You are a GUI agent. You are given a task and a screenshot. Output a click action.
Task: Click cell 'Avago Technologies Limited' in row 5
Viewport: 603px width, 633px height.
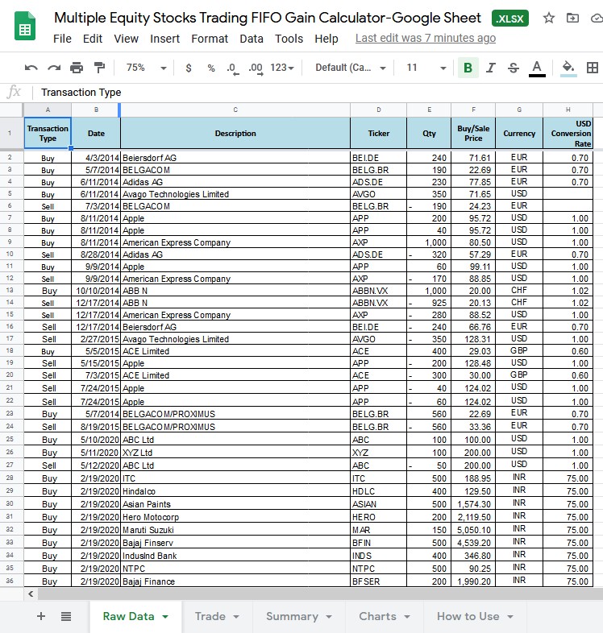235,194
